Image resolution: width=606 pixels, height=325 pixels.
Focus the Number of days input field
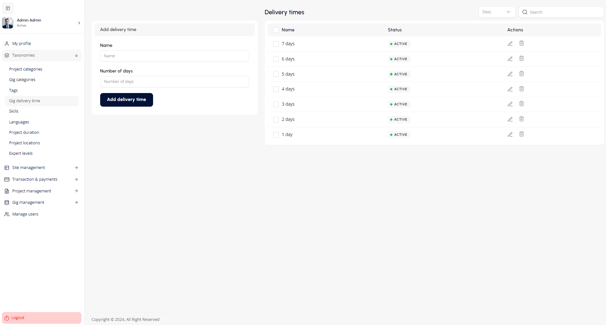pyautogui.click(x=174, y=82)
